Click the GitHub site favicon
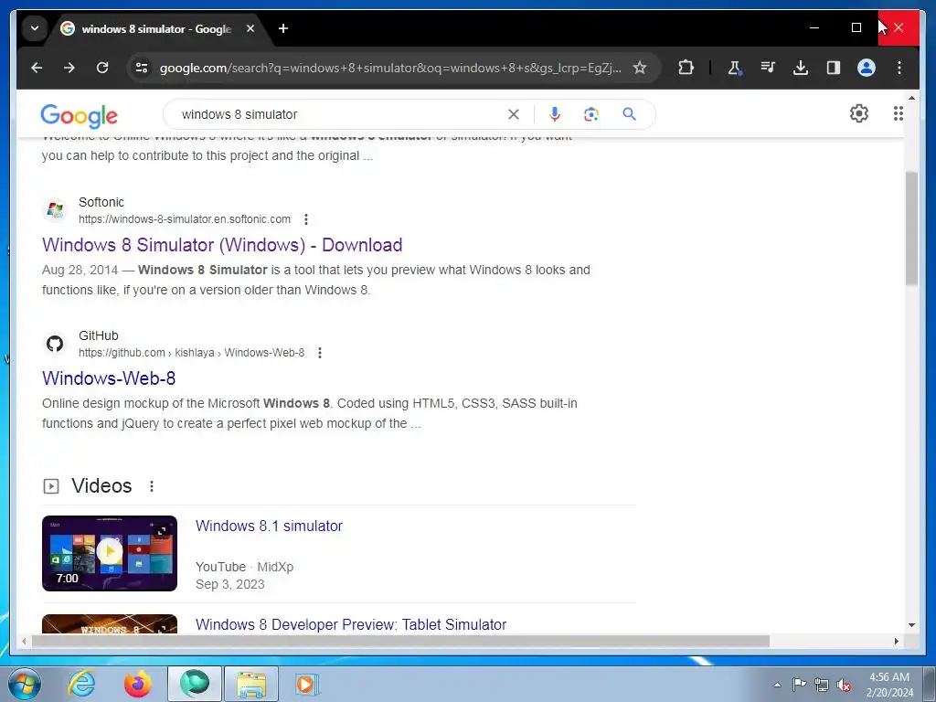The width and height of the screenshot is (936, 702). (55, 344)
